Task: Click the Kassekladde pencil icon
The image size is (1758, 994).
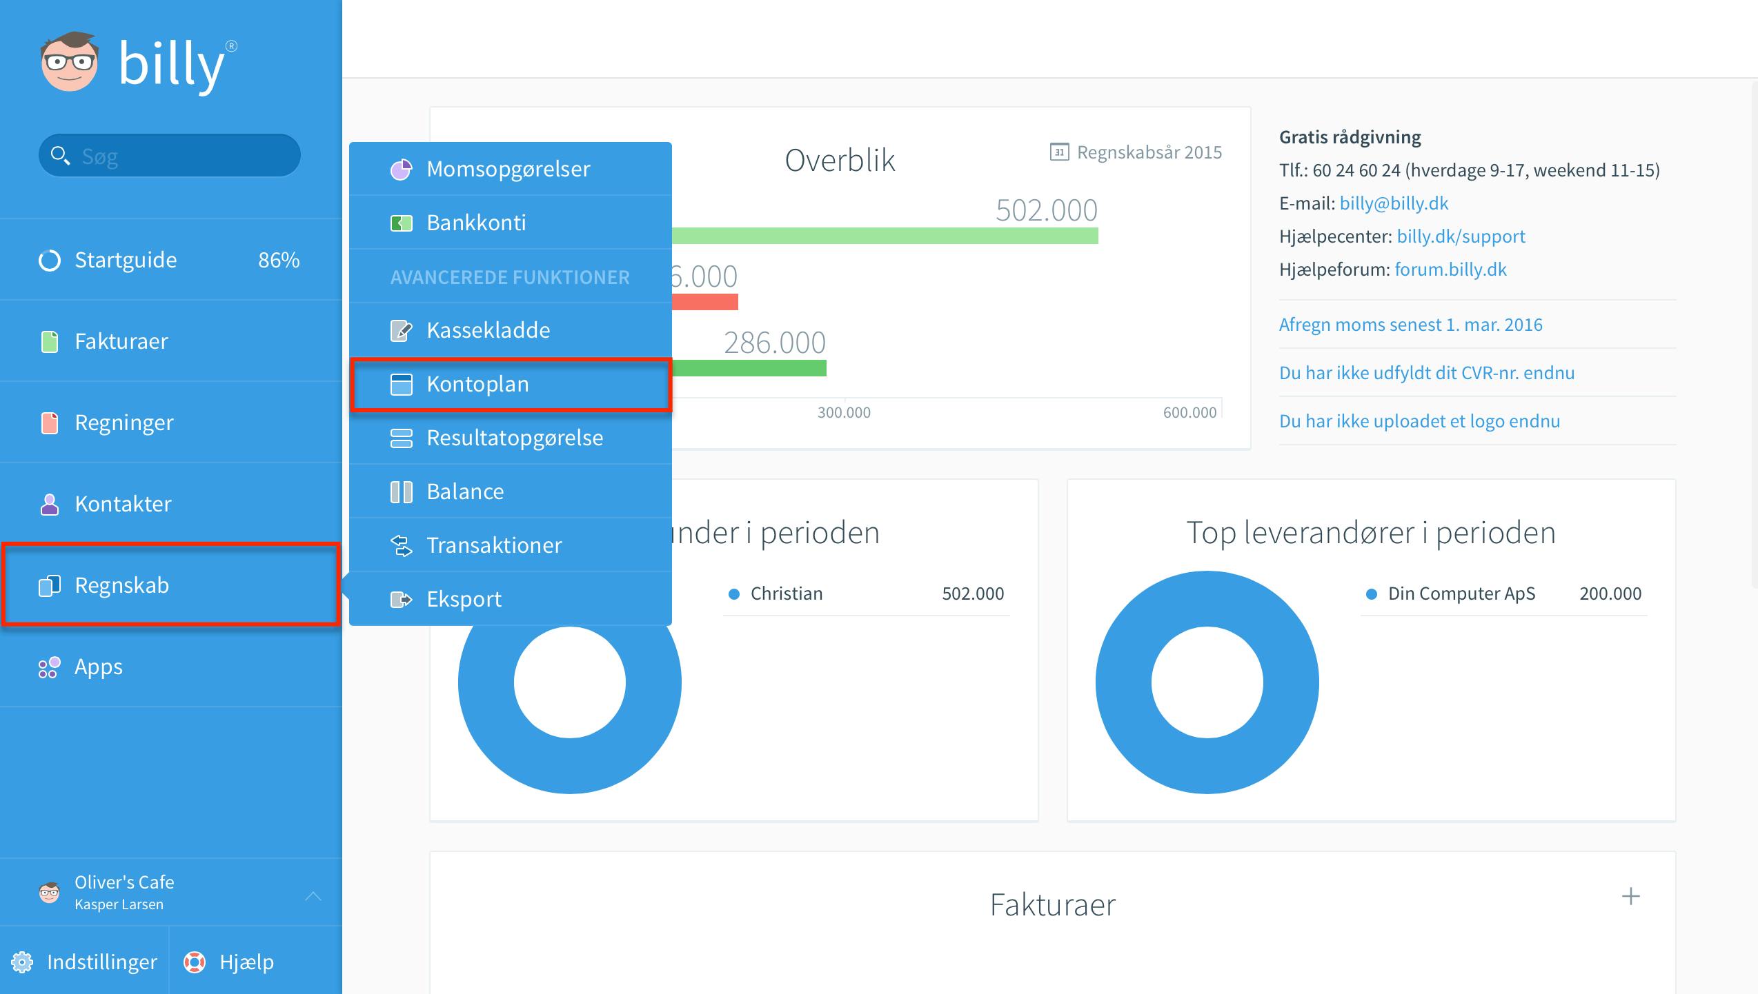Action: point(402,330)
